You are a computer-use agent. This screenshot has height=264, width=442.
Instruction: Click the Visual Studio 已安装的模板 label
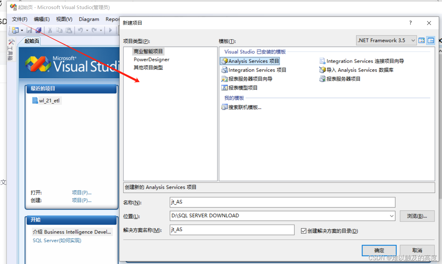(255, 52)
